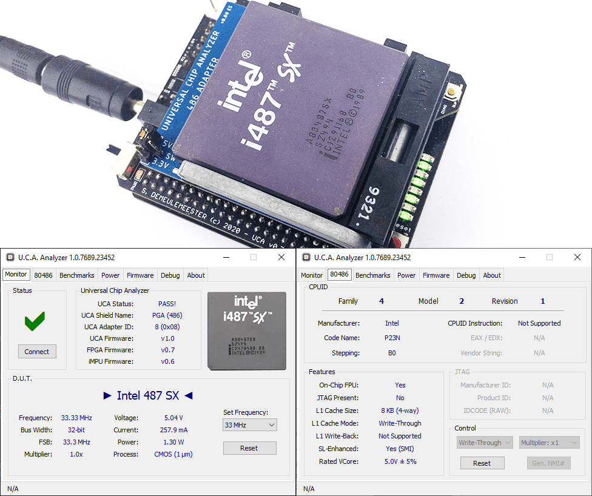Screen dimensions: 592x496
Task: Open Benchmarks tab in right window
Action: [373, 275]
